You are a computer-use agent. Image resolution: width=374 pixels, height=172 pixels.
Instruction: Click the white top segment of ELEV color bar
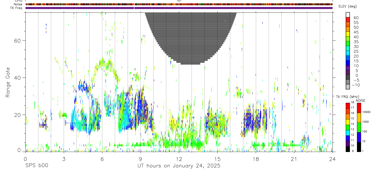348,15
